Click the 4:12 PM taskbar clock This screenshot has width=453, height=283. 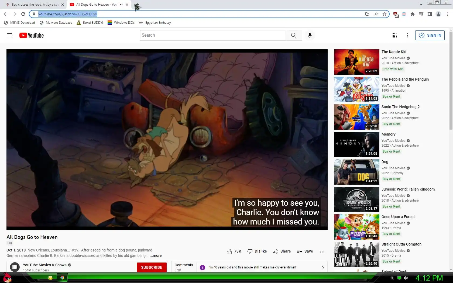click(x=429, y=278)
